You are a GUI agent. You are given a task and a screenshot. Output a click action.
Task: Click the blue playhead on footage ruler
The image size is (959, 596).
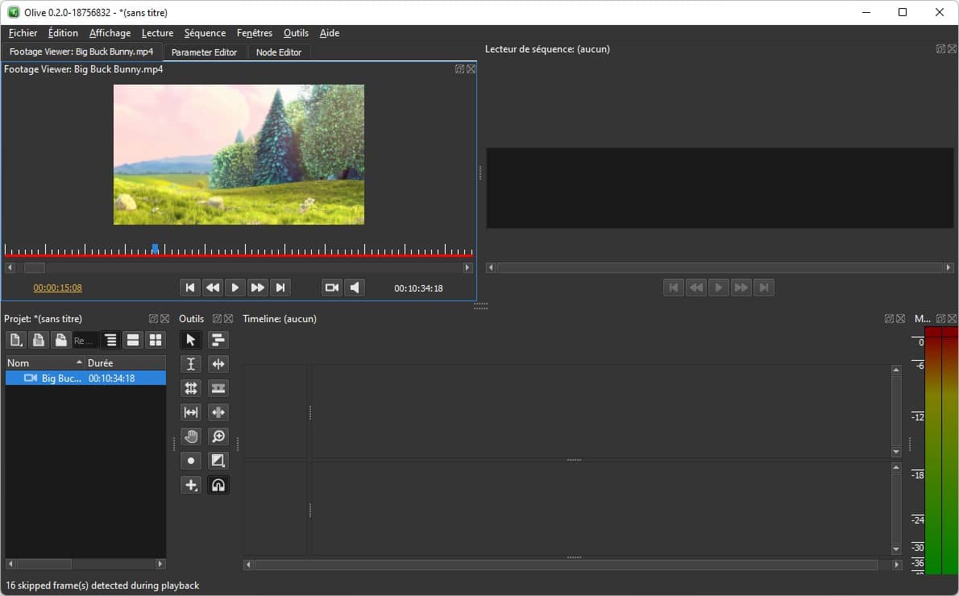pos(156,248)
